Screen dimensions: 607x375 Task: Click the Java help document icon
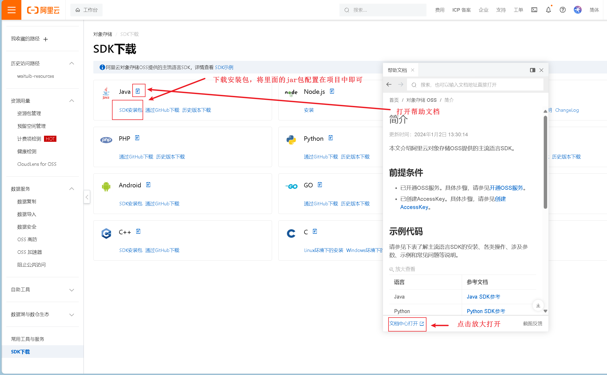tap(138, 91)
